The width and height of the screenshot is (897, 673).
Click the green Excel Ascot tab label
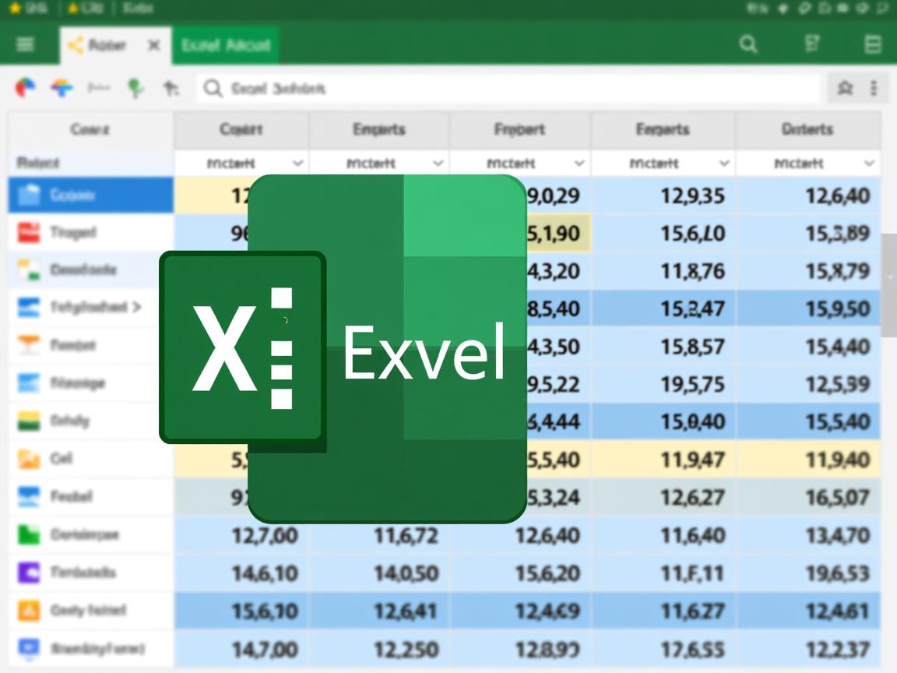coord(225,44)
